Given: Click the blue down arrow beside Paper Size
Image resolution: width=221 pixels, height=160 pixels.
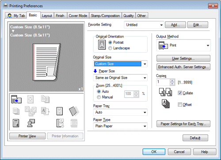Looking at the screenshot, I should click(x=95, y=71).
